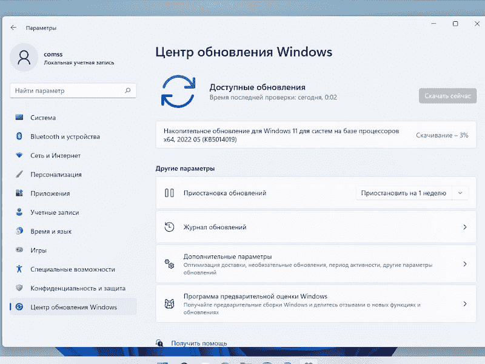Click the Скачать сейчас button
Viewport: 485px width, 364px height.
447,96
